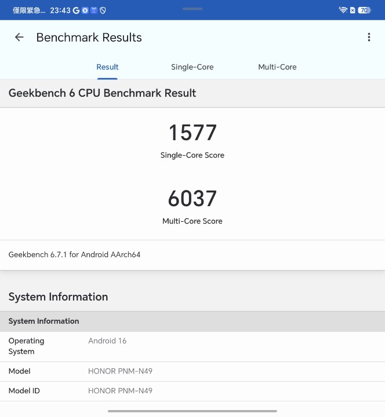Screen dimensions: 385x417
Task: Tap the Android 16 operating system value
Action: [x=107, y=341]
